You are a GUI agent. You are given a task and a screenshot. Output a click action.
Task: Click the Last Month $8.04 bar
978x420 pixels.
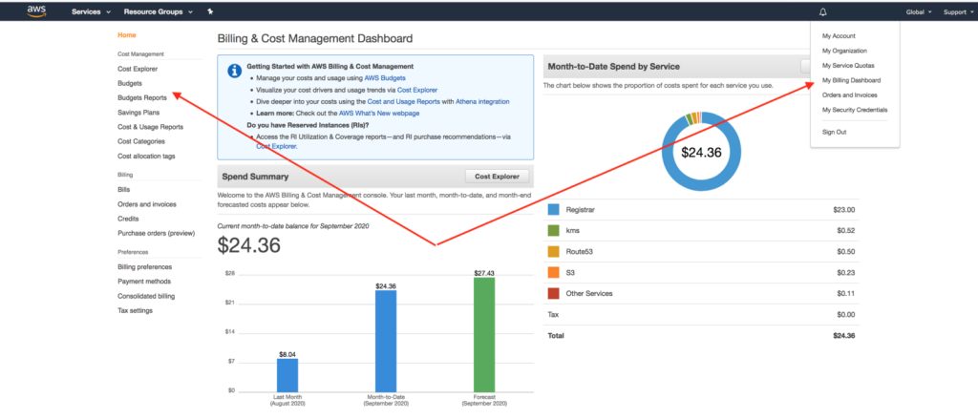[x=287, y=375]
